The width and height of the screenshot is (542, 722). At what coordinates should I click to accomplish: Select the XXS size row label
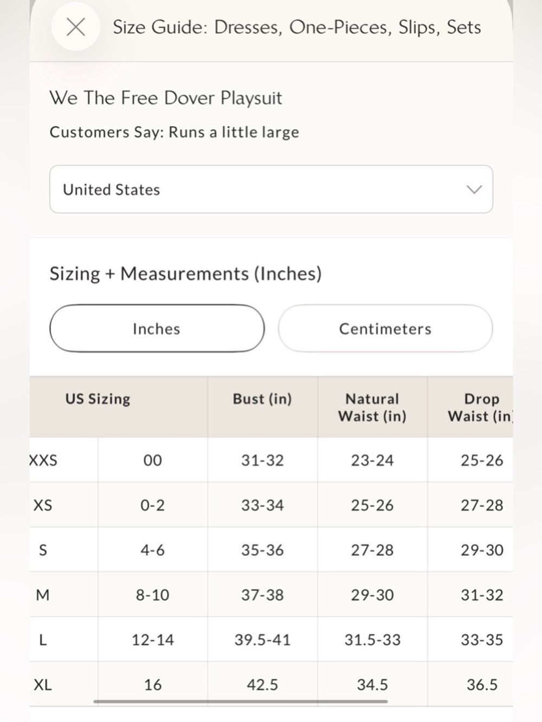point(43,460)
